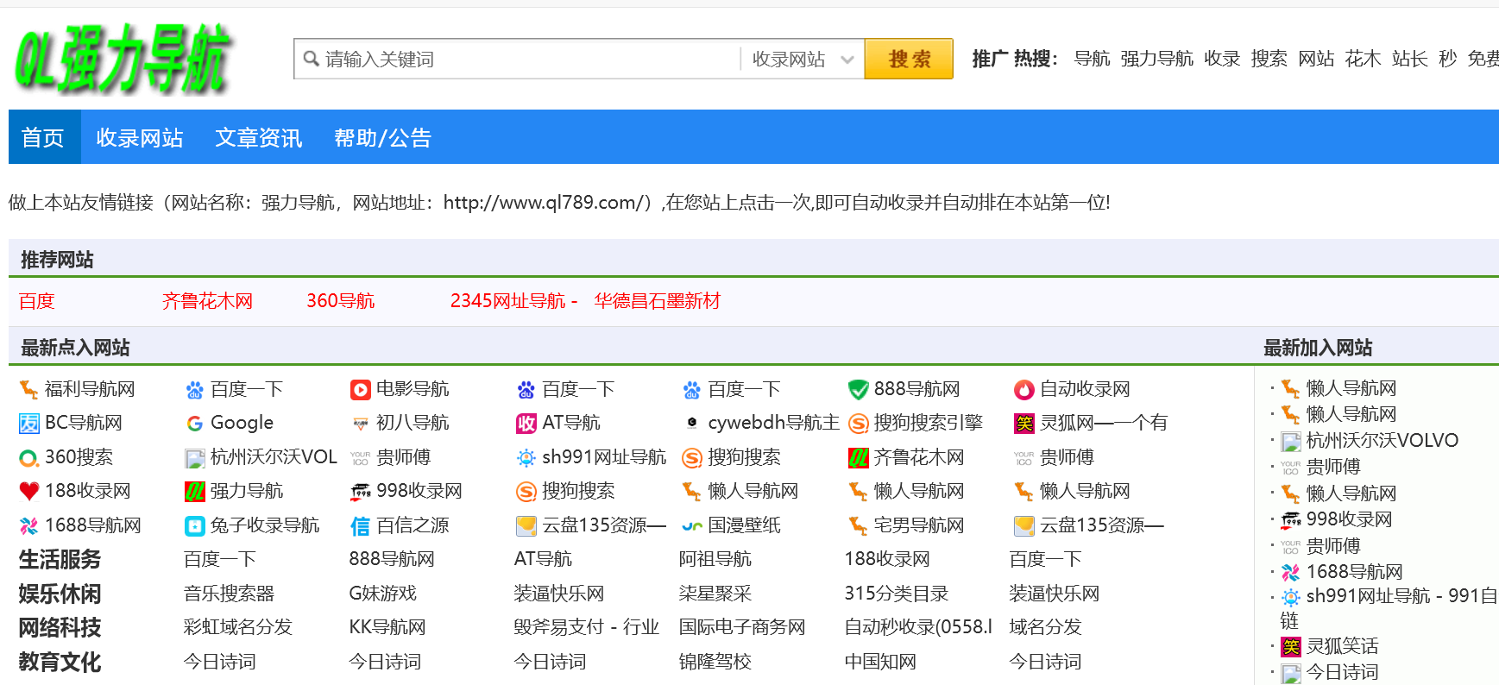
Task: Click the Google G logo icon
Action: click(195, 424)
